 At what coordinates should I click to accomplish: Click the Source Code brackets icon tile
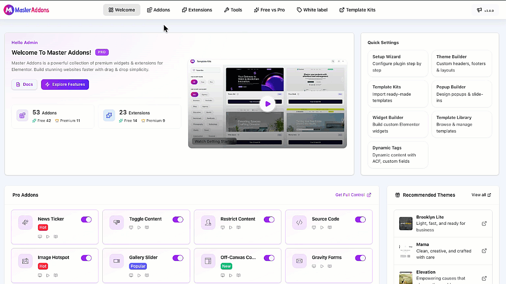[x=299, y=222]
